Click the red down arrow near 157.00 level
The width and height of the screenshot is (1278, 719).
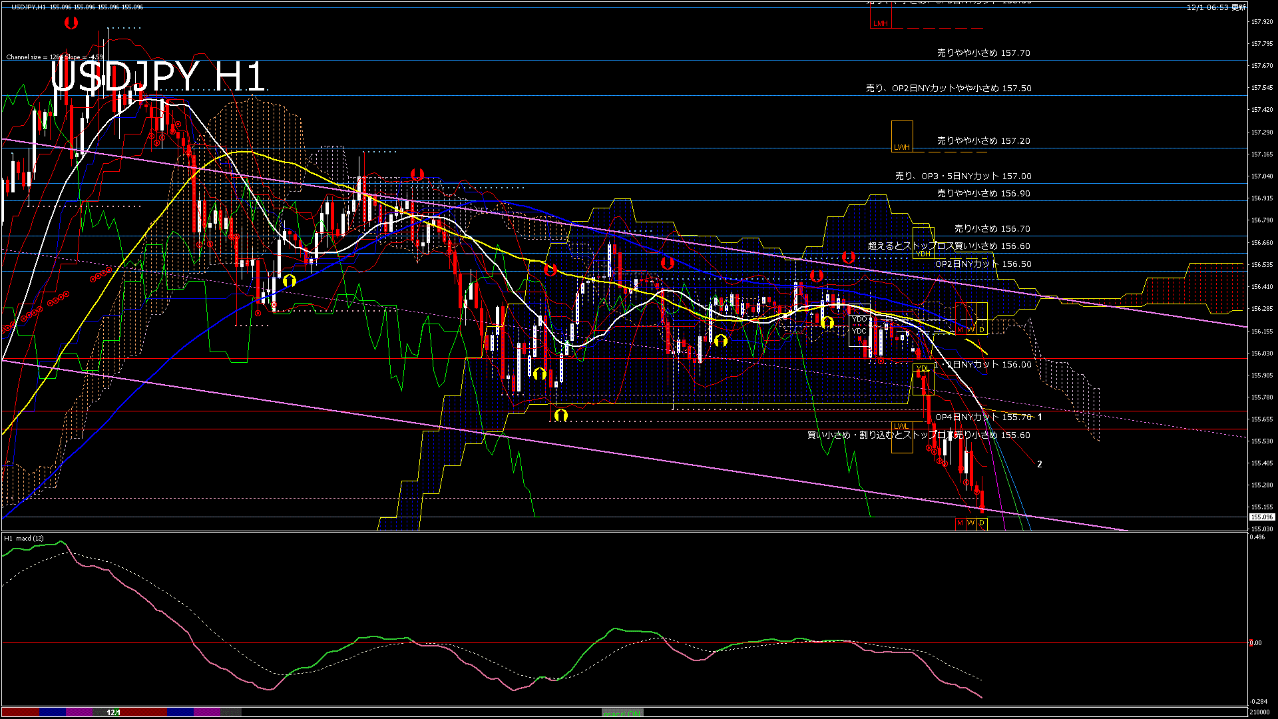pyautogui.click(x=417, y=174)
